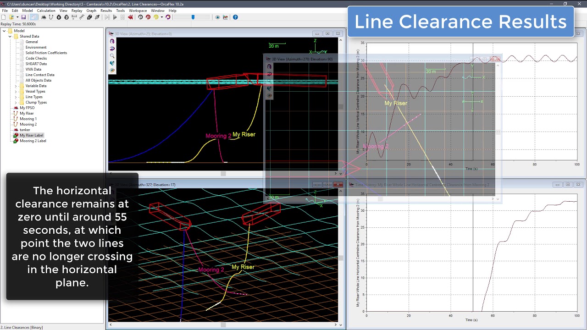Screen dimensions: 587x330
Task: Click the view parameters eye in 3D view
Action: (112, 71)
